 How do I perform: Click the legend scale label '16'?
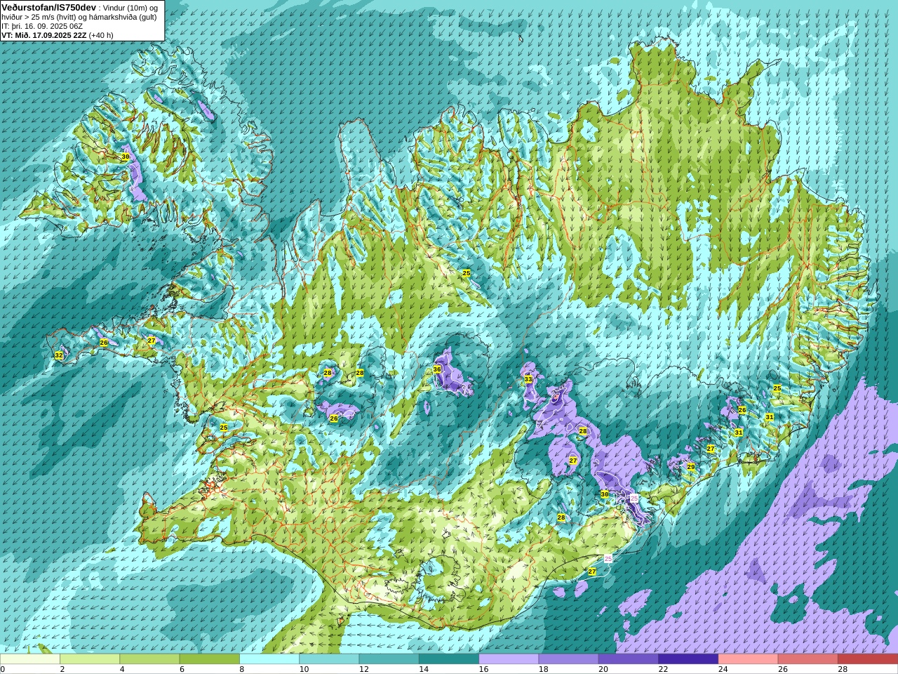point(484,669)
